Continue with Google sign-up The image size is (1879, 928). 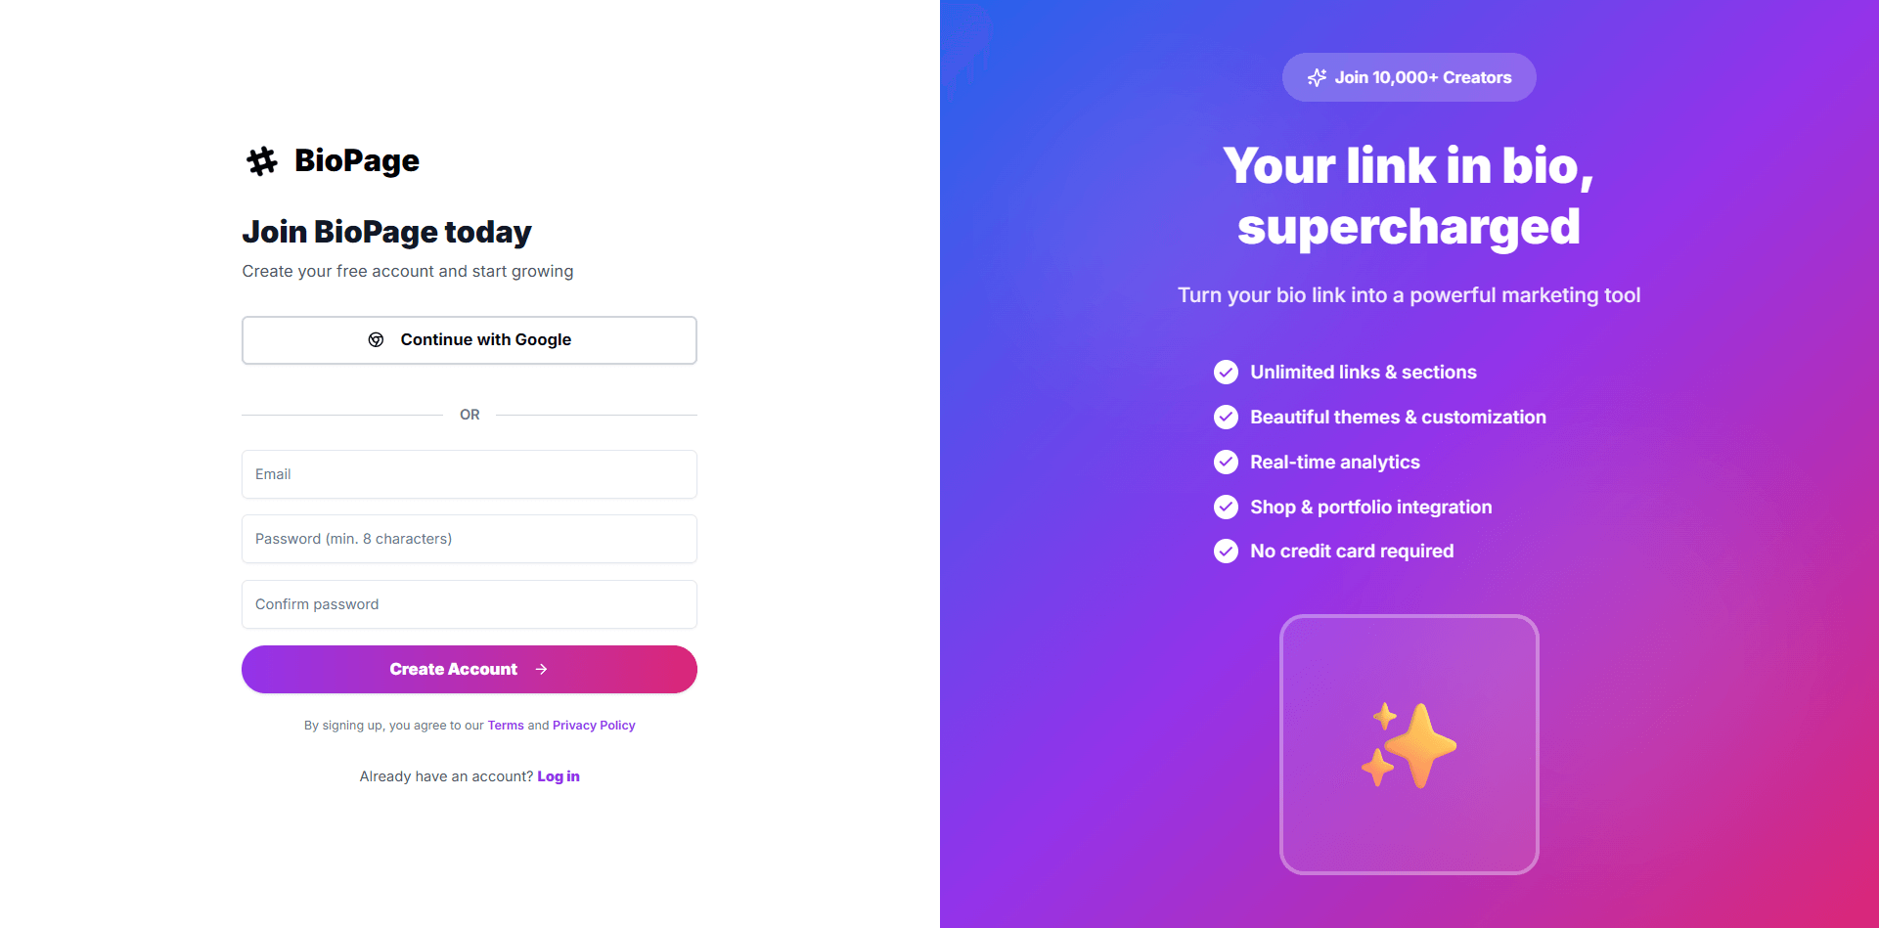pyautogui.click(x=470, y=340)
